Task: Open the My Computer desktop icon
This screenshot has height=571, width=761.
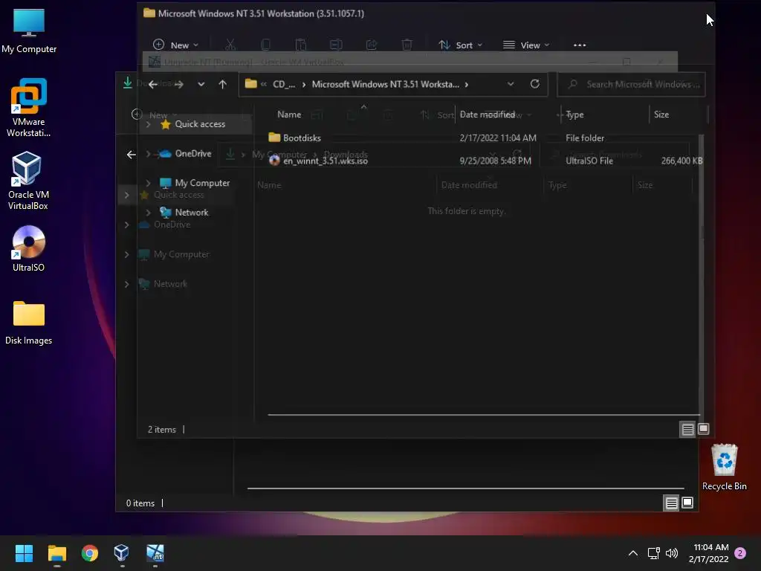Action: tap(29, 31)
